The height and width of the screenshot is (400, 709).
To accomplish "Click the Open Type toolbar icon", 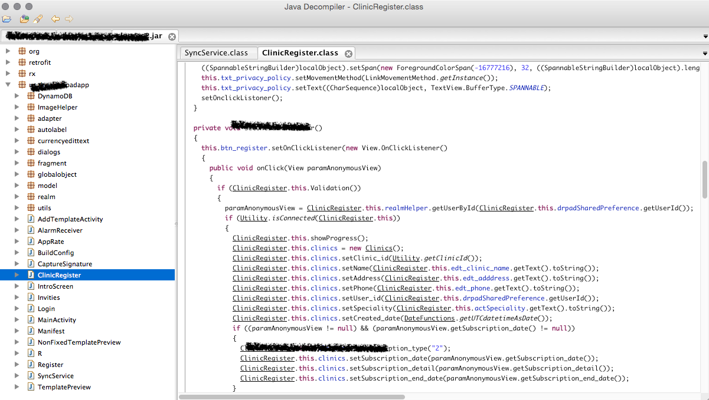I will [x=24, y=19].
